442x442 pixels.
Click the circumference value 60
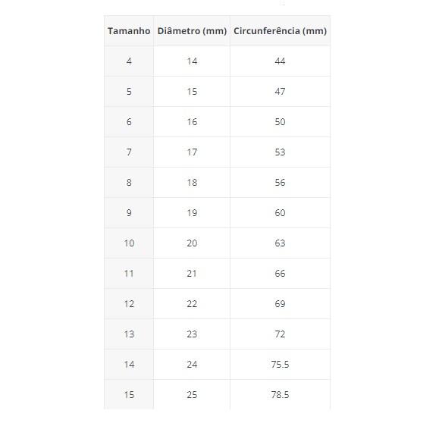[x=280, y=213]
